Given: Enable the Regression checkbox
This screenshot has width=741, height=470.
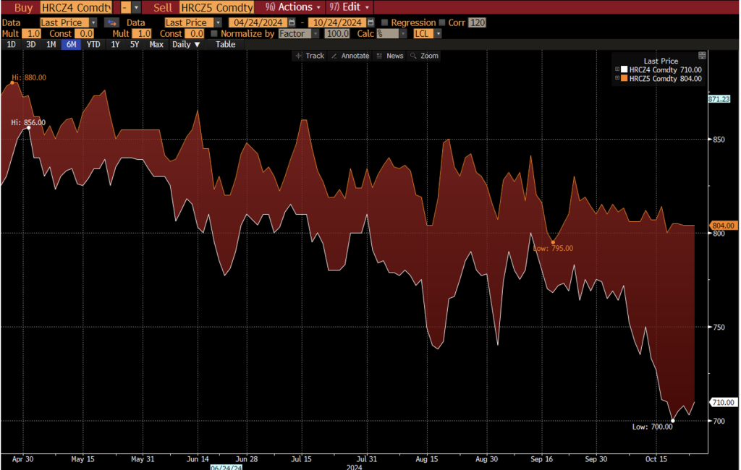Looking at the screenshot, I should pyautogui.click(x=385, y=22).
